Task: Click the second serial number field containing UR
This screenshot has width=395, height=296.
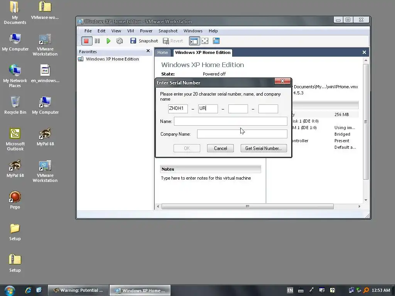Action: pyautogui.click(x=208, y=109)
